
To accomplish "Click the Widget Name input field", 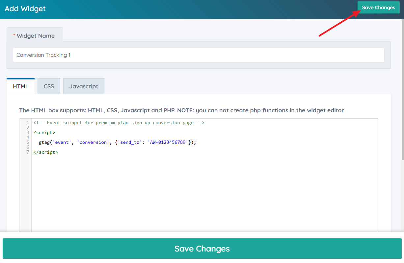I will pyautogui.click(x=199, y=55).
